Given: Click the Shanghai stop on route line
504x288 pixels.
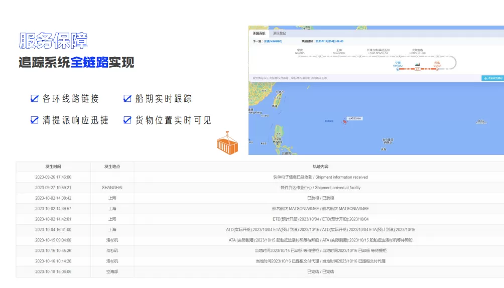Looking at the screenshot, I should point(339,56).
